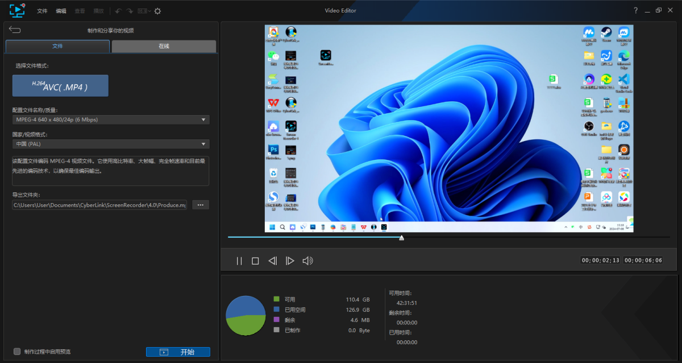Click the current timecode 00;00;02;13
682x363 pixels.
click(x=600, y=260)
